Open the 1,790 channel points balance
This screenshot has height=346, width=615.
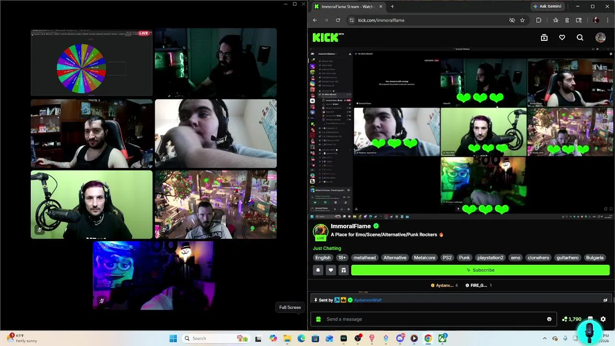tap(572, 319)
